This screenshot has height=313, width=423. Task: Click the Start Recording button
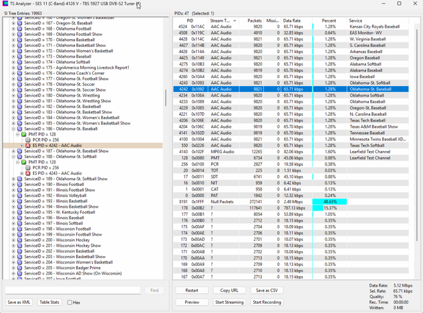[x=267, y=302]
